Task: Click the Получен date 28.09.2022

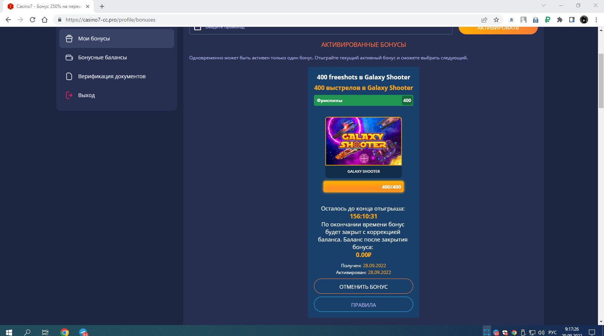Action: (x=374, y=266)
